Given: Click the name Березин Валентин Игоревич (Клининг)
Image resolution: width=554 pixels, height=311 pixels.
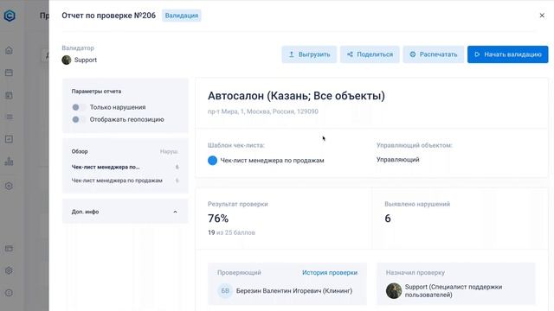Looking at the screenshot, I should [x=294, y=291].
